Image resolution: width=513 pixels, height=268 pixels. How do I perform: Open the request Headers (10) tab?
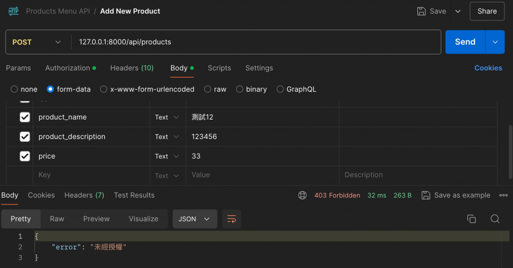pyautogui.click(x=132, y=68)
